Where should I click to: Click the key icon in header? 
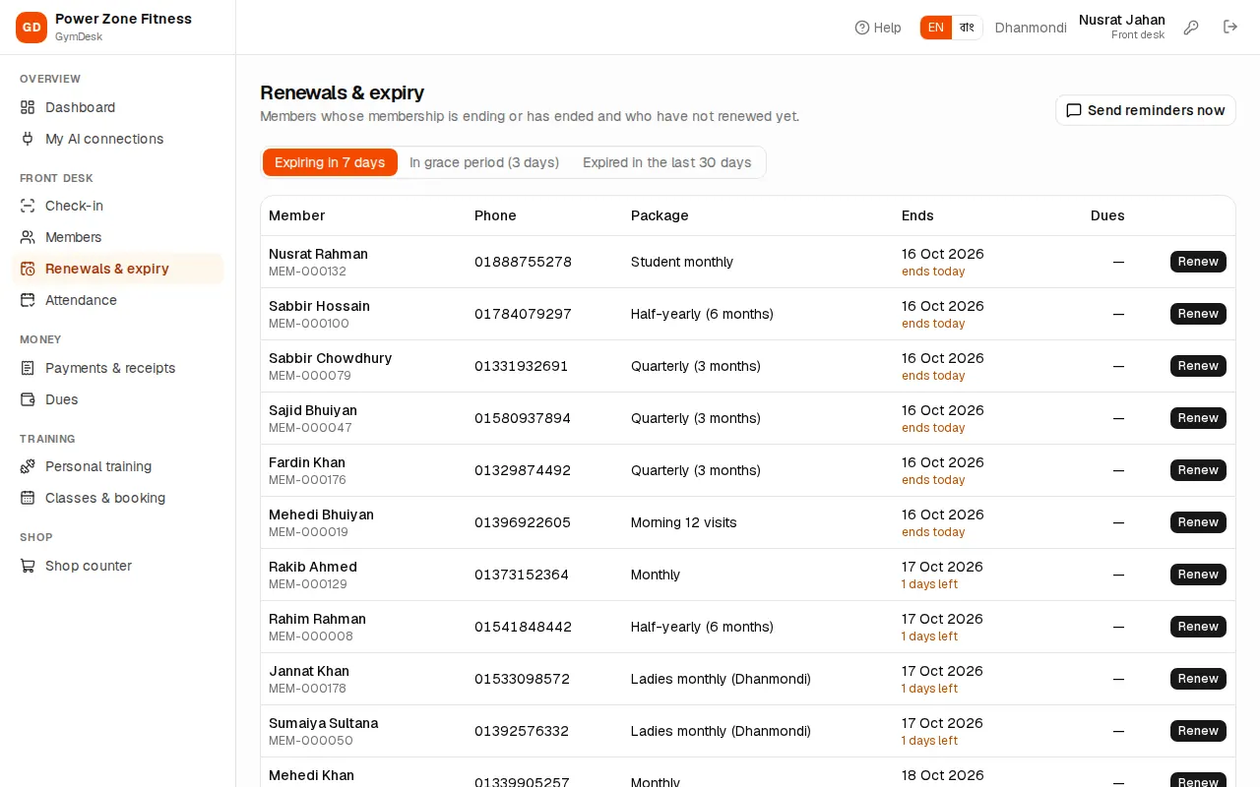tap(1191, 28)
